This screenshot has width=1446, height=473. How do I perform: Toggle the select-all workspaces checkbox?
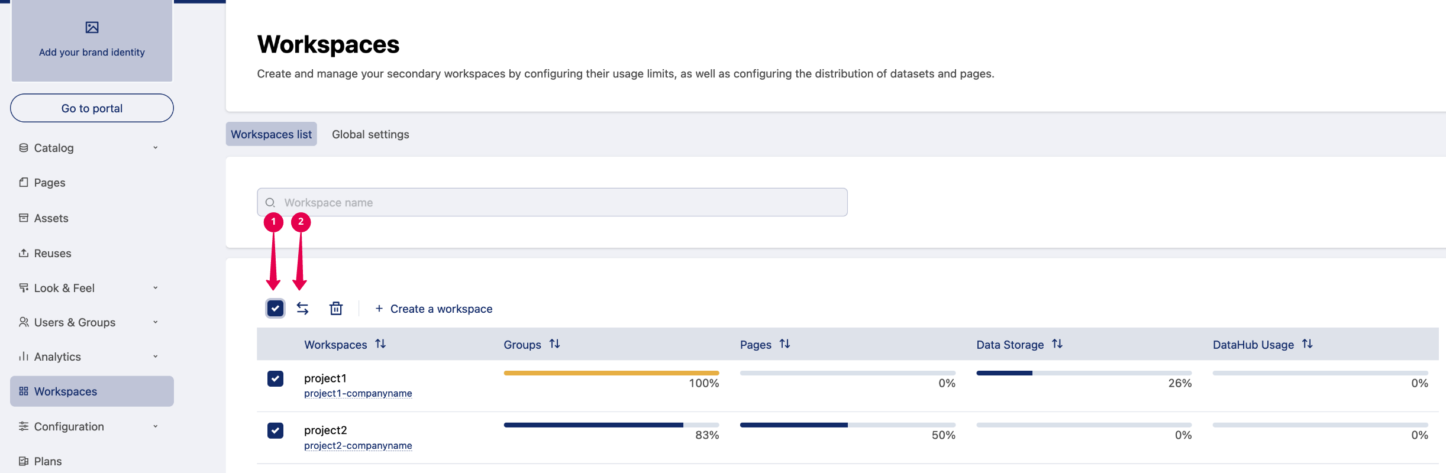coord(275,309)
